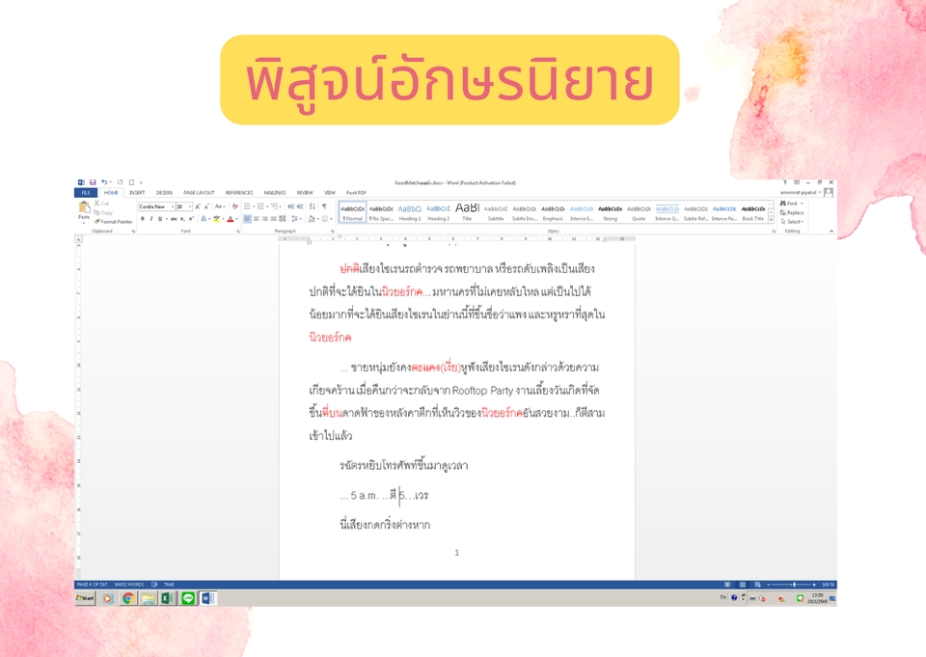The width and height of the screenshot is (926, 657).
Task: Click the Subscript icon
Action: (x=182, y=219)
